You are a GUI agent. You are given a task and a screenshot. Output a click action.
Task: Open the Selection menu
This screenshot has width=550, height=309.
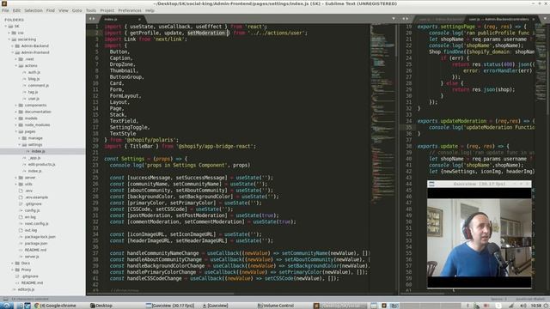click(34, 10)
